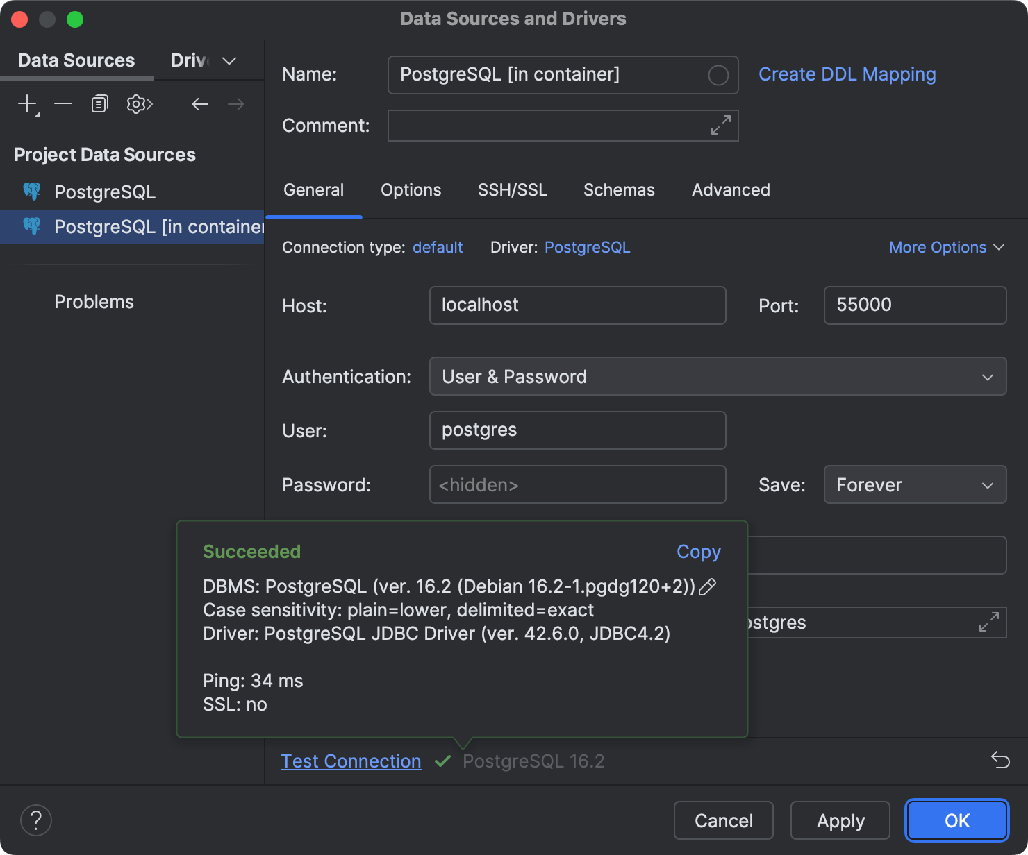The image size is (1028, 855).
Task: Click the Test Connection link
Action: tap(351, 761)
